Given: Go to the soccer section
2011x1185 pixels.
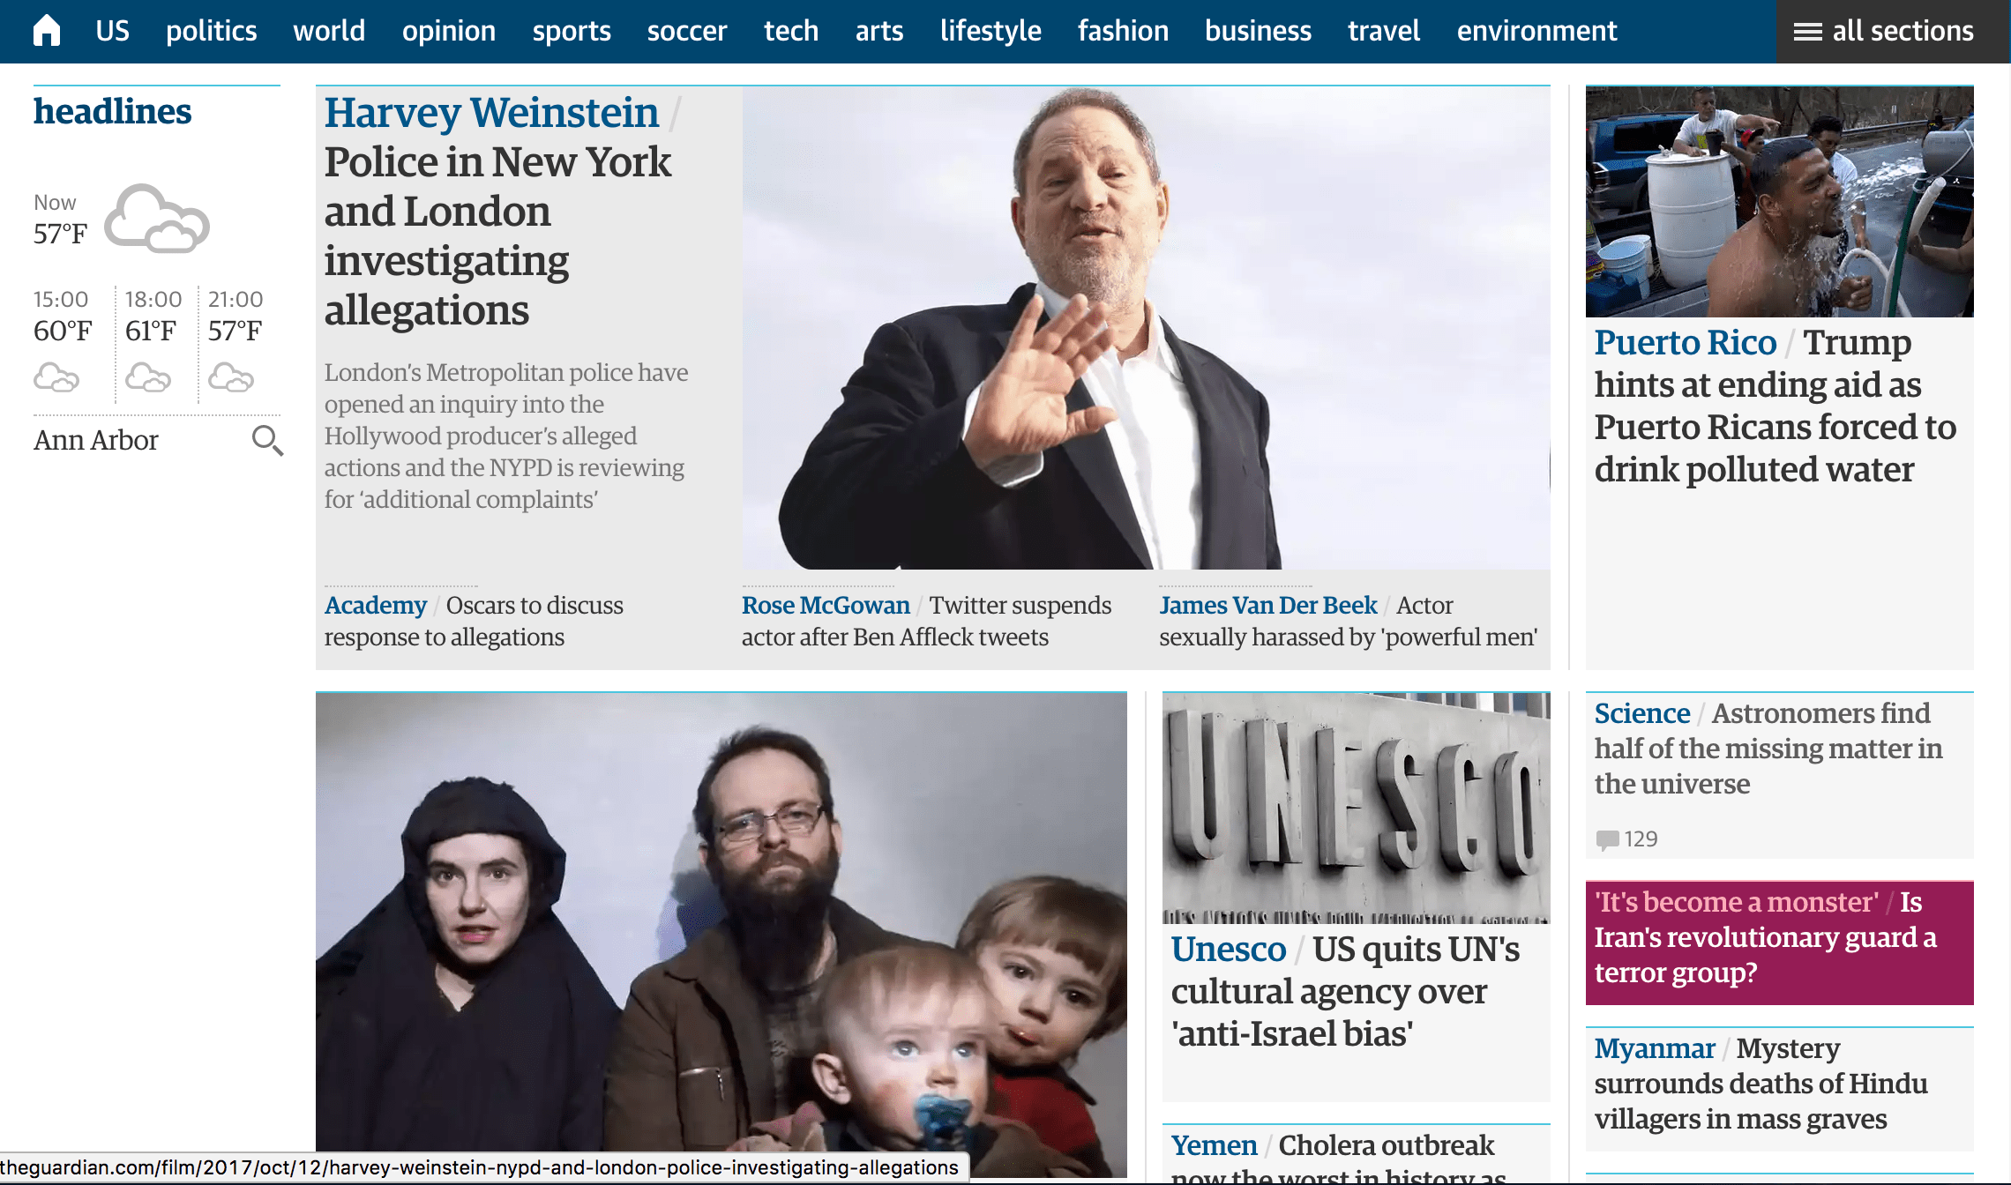Looking at the screenshot, I should (x=687, y=31).
